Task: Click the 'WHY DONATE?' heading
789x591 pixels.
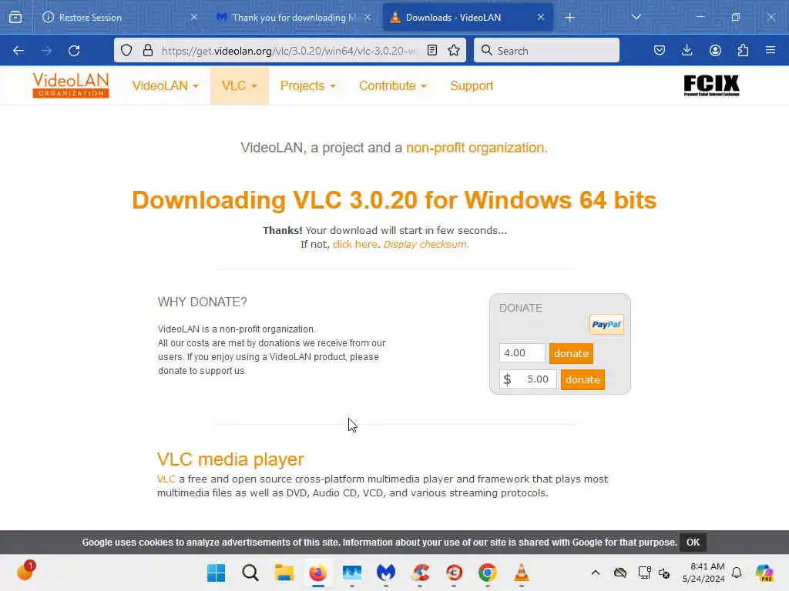Action: pos(203,302)
